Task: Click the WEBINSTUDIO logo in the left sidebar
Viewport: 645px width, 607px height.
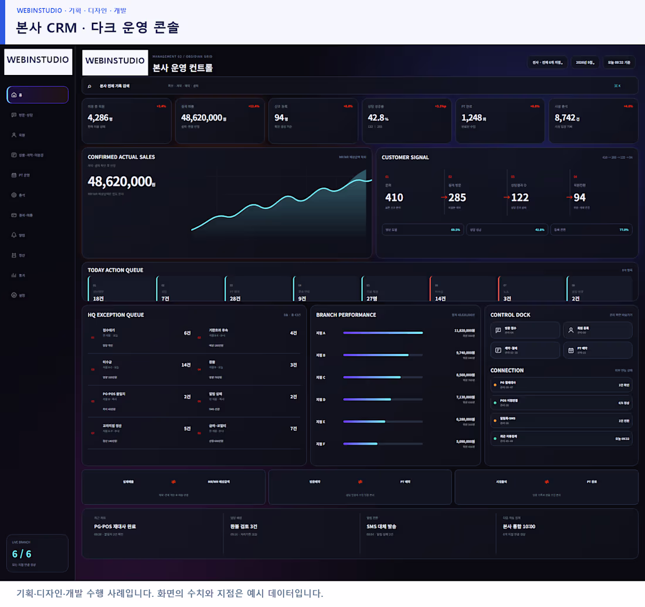Action: point(38,62)
